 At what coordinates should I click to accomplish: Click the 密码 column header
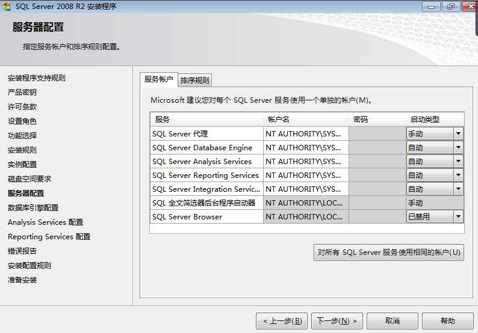[377, 120]
